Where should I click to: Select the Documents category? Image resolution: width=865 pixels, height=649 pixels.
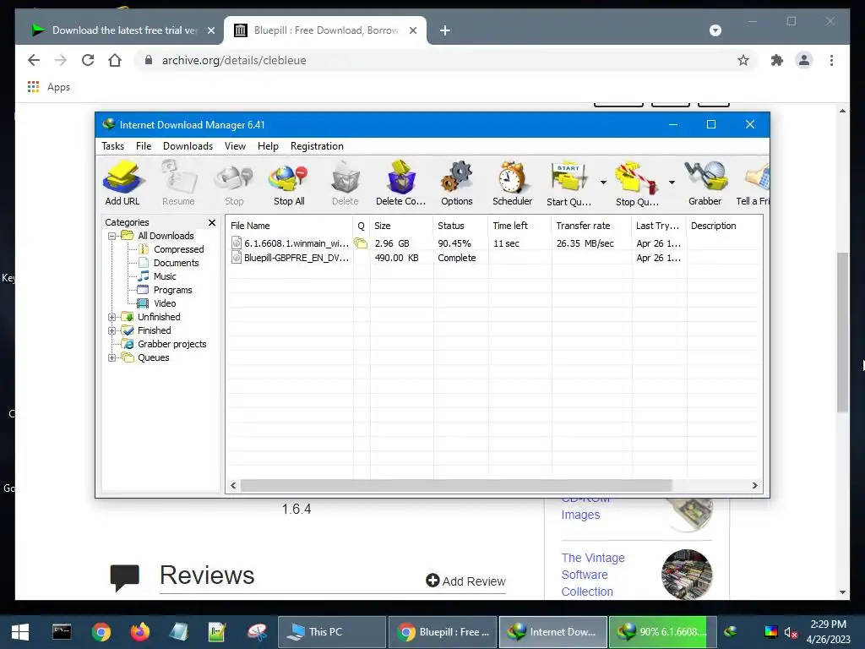[x=176, y=264]
